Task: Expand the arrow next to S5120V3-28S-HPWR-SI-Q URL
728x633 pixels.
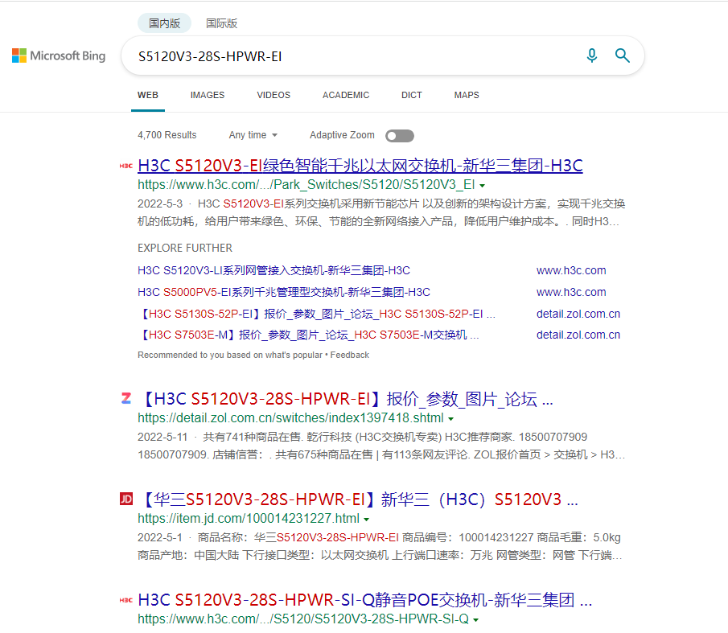Action: (476, 620)
